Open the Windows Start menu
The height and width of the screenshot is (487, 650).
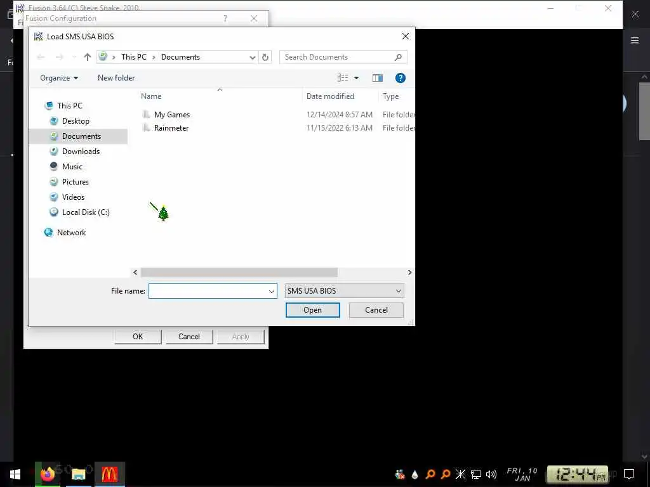click(15, 474)
